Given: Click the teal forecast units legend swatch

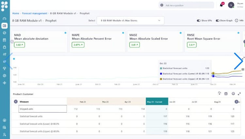Looking at the screenshot, I should (x=161, y=68).
